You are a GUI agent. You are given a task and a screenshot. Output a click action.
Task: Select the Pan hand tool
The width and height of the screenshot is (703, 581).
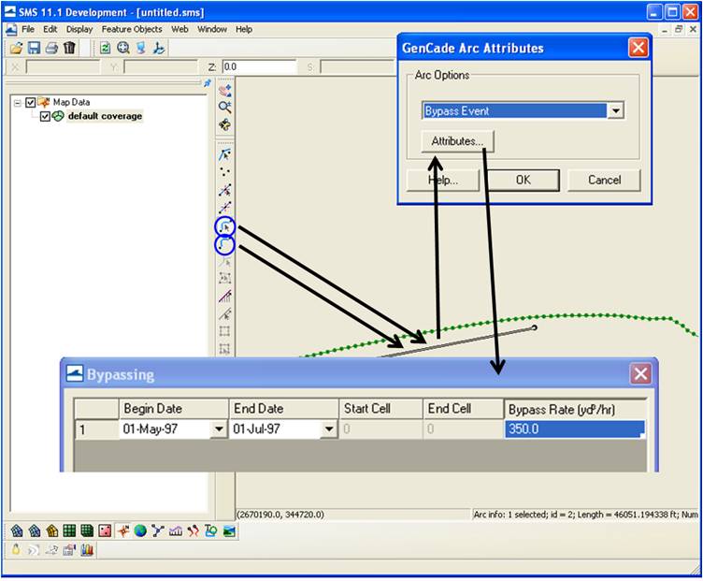(224, 90)
